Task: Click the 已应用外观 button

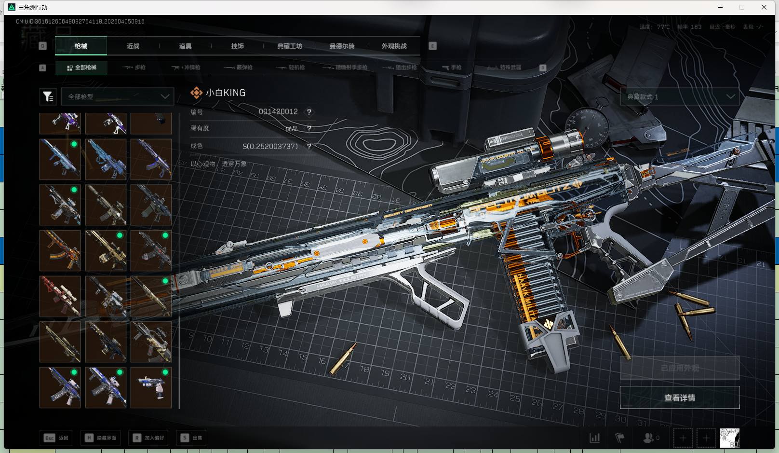Action: click(x=680, y=368)
